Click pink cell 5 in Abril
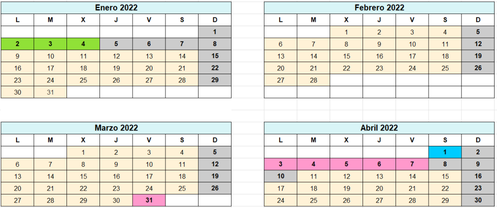This screenshot has height=208, width=497. click(x=347, y=164)
